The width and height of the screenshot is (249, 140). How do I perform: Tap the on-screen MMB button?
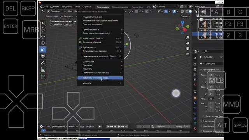(231, 104)
